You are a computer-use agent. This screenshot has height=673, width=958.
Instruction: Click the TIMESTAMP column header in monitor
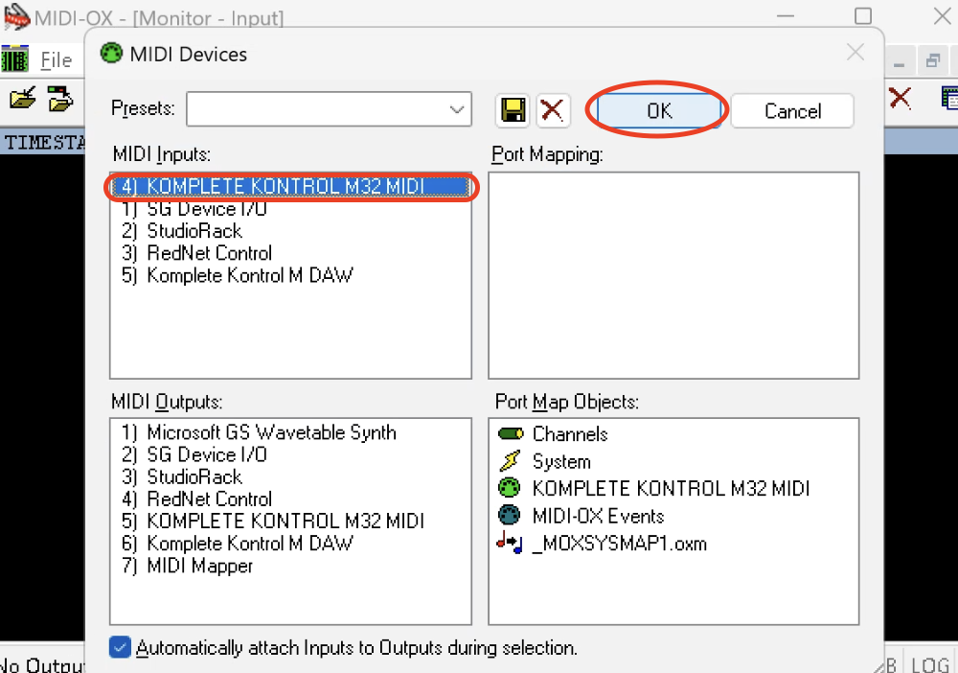pos(43,143)
